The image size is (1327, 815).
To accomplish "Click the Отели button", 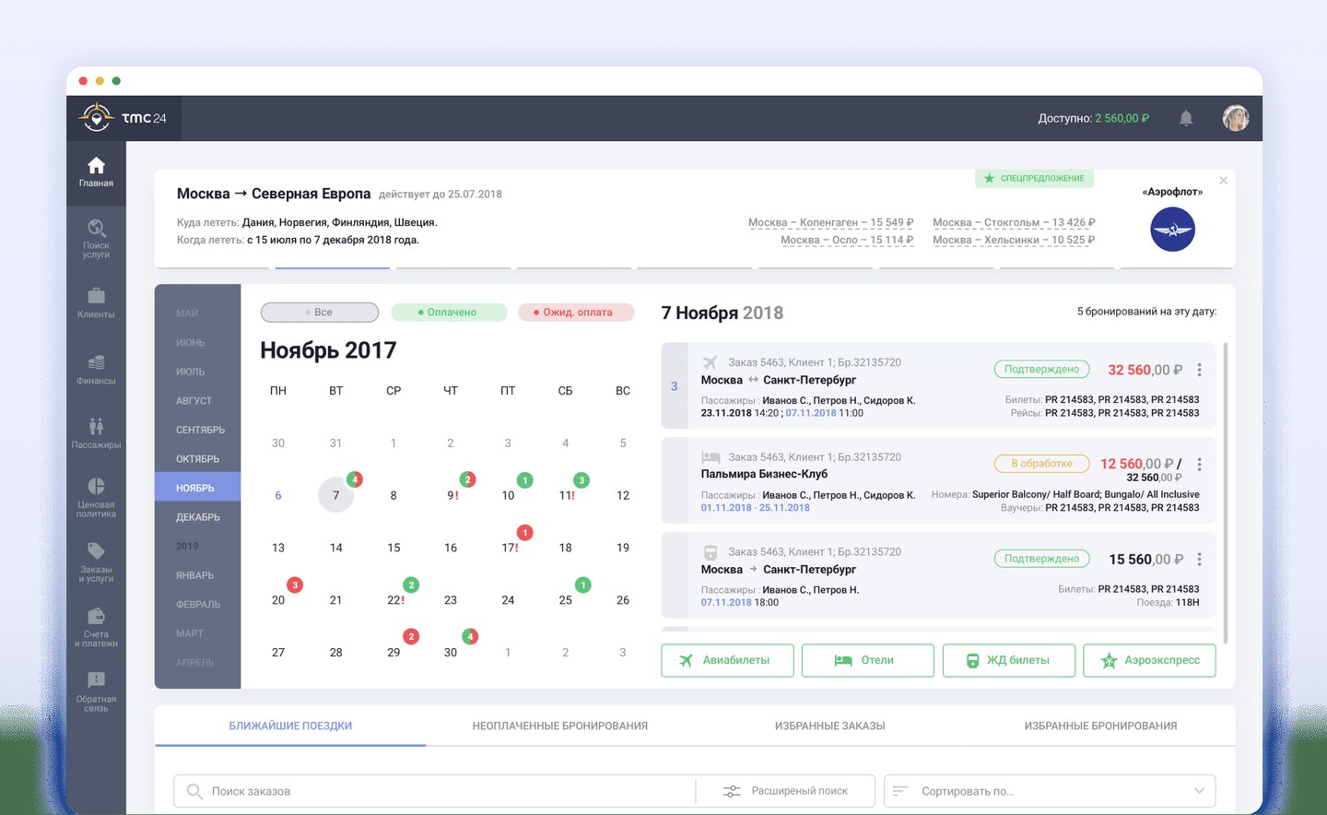I will (868, 660).
